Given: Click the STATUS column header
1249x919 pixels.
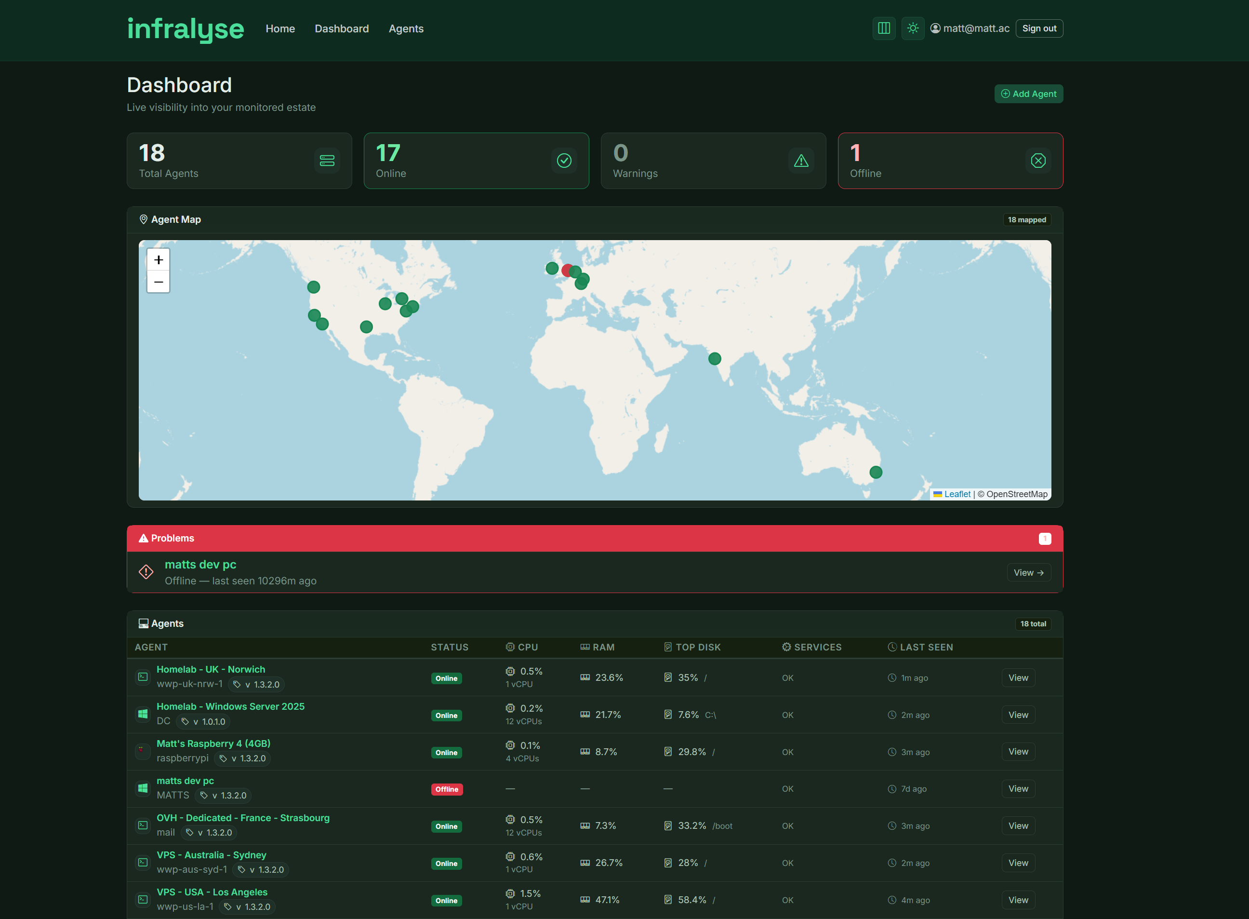Looking at the screenshot, I should click(x=449, y=647).
